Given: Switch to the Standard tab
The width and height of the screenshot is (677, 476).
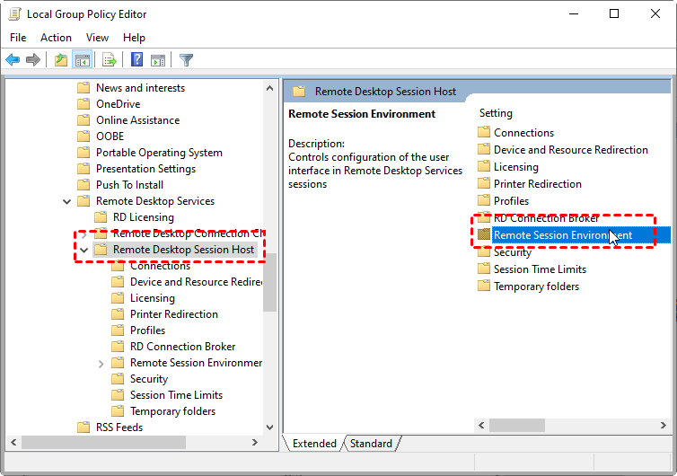Looking at the screenshot, I should [x=371, y=443].
